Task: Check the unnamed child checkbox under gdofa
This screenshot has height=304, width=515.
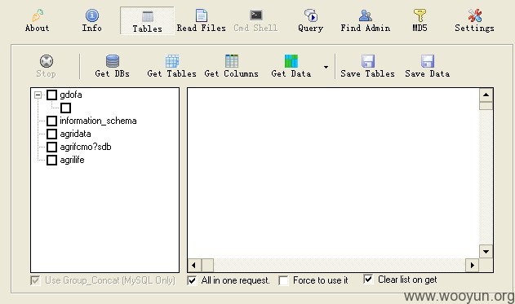Action: click(65, 108)
